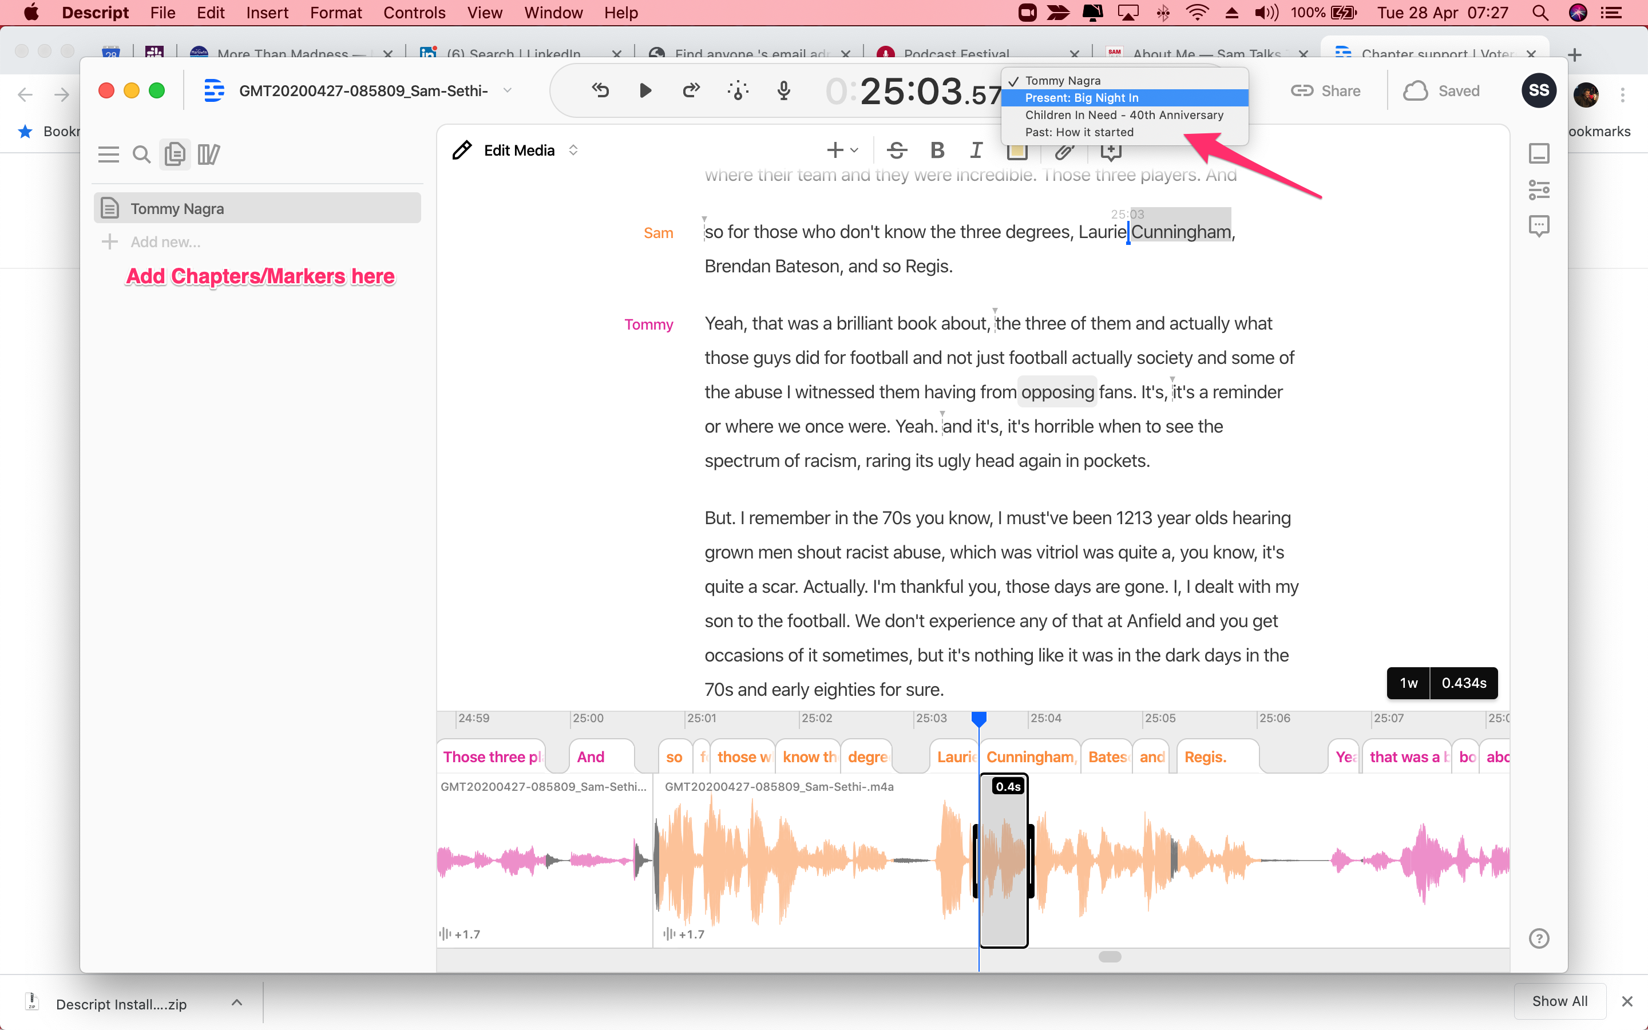Play the composition audio

tap(645, 90)
